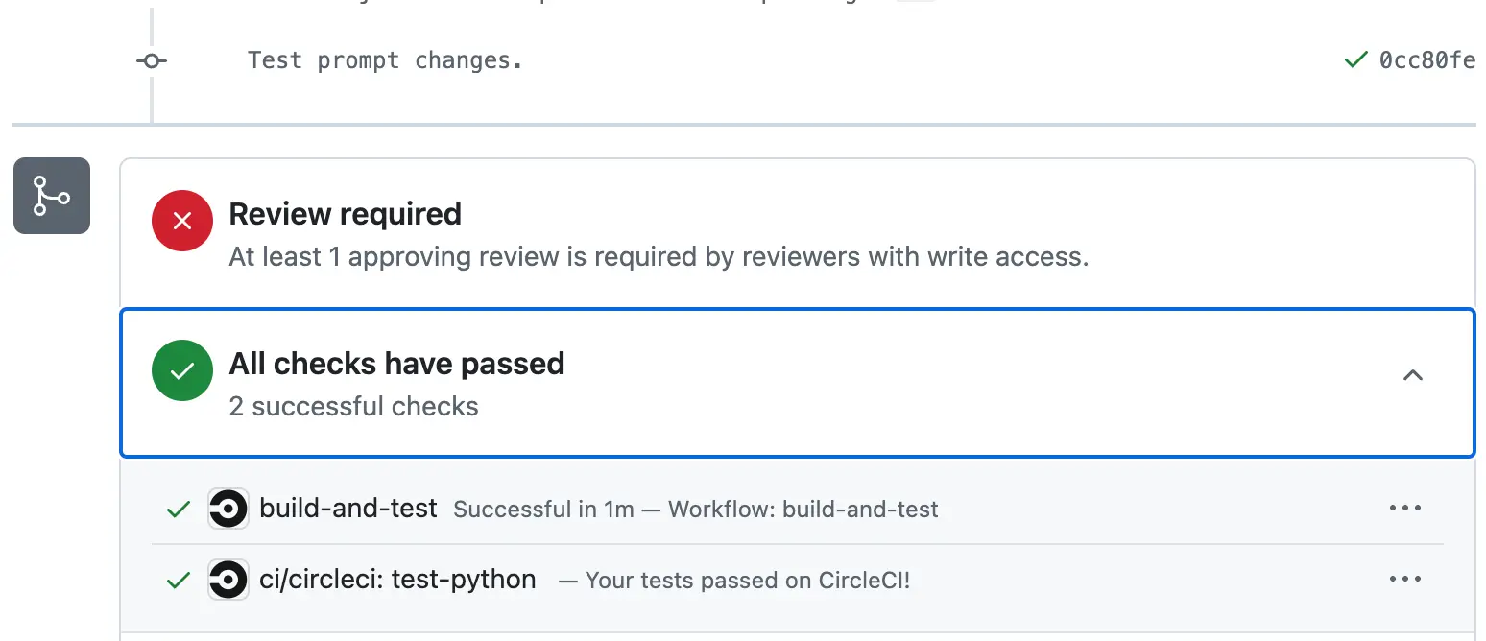Click the CircleCI logo beside build-and-test
Image resolution: width=1486 pixels, height=641 pixels.
tap(228, 510)
